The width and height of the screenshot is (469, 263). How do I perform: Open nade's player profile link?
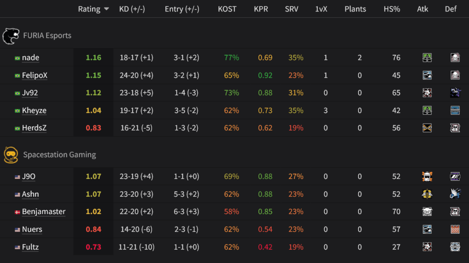coord(31,58)
